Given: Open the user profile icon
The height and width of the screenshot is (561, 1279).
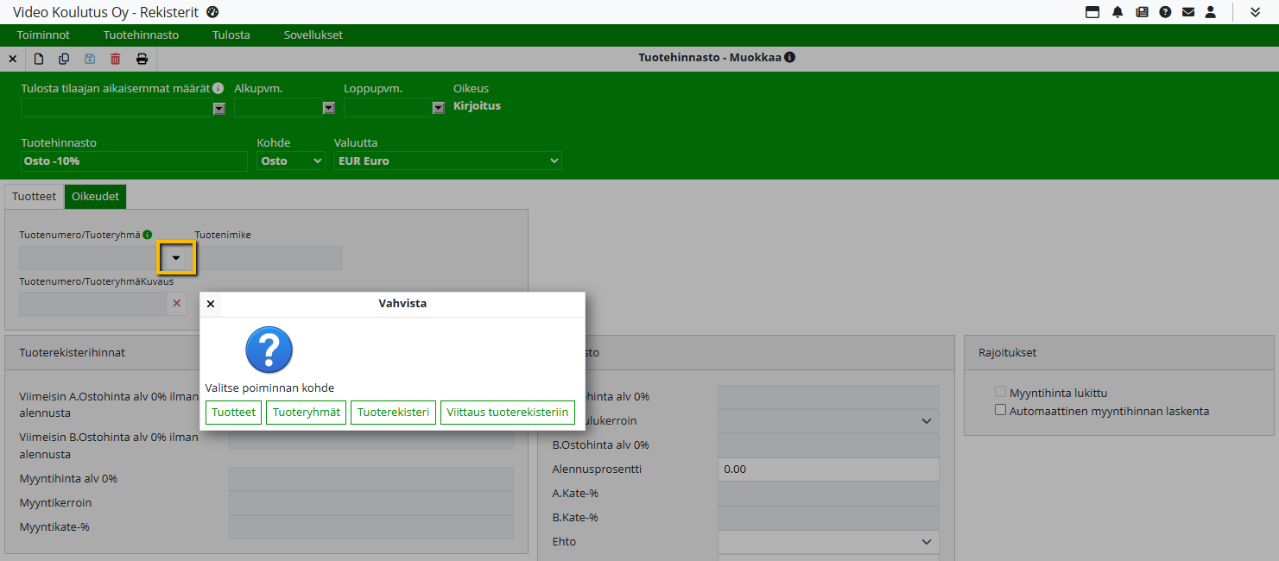Looking at the screenshot, I should (x=1211, y=12).
